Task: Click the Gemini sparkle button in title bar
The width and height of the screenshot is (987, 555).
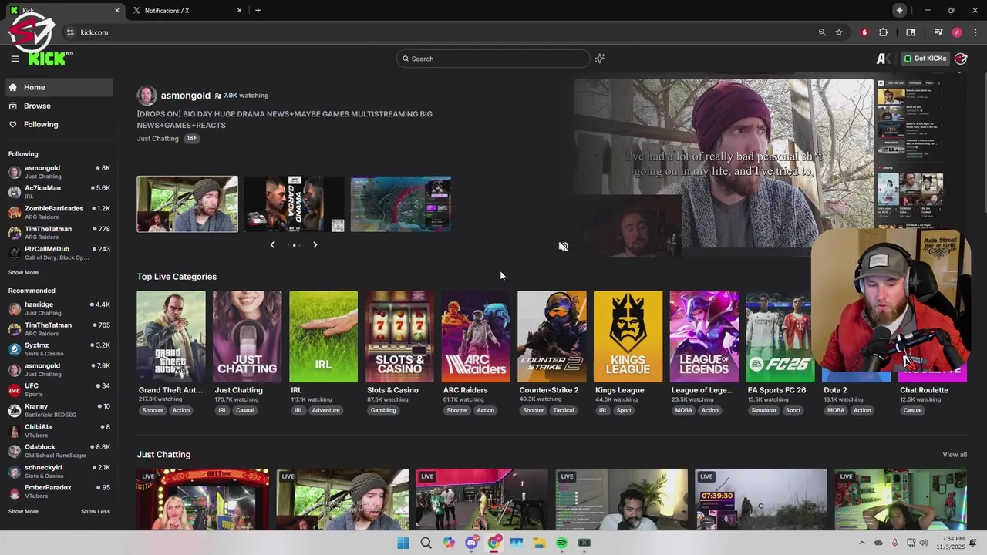Action: pos(899,10)
